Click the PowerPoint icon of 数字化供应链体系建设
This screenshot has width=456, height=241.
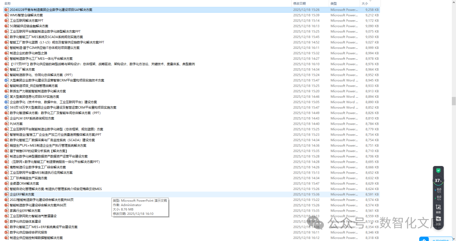[7, 222]
